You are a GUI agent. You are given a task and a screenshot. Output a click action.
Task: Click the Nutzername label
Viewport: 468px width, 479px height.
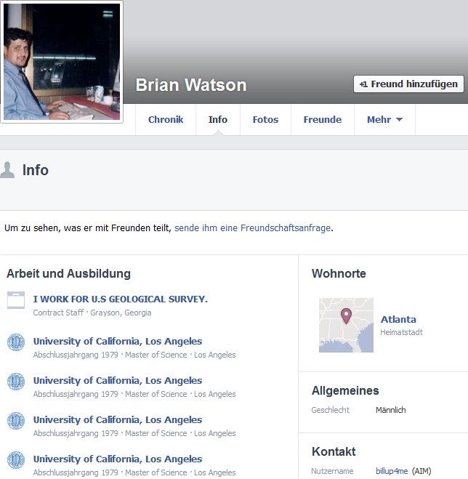[x=332, y=471]
